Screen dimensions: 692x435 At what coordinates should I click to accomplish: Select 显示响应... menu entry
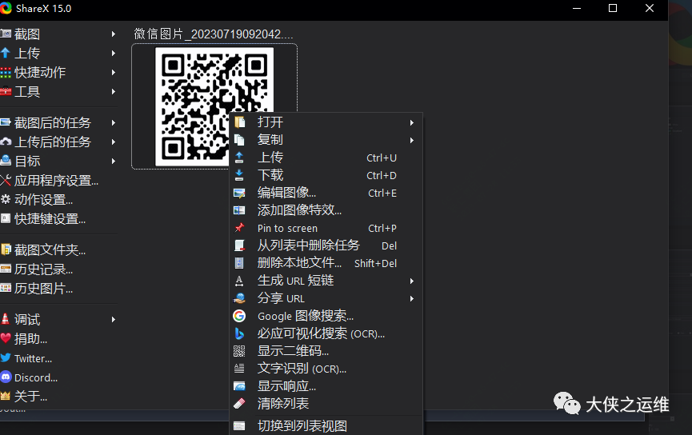click(326, 386)
